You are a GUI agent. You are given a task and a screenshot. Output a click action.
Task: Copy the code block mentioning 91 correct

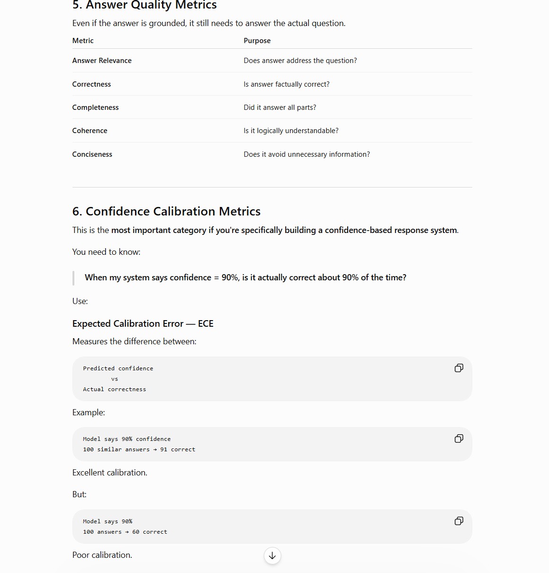coord(459,439)
